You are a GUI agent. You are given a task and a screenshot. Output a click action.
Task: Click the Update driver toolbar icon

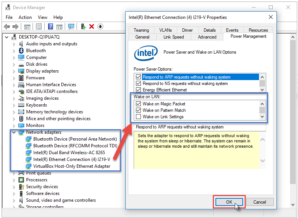83,26
